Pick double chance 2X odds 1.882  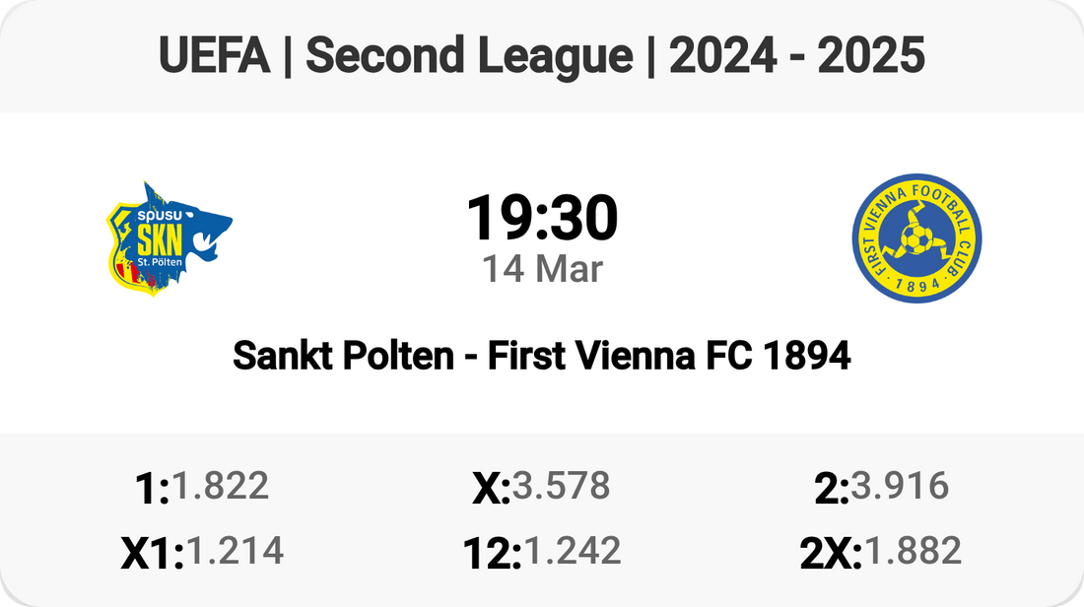[x=912, y=551]
